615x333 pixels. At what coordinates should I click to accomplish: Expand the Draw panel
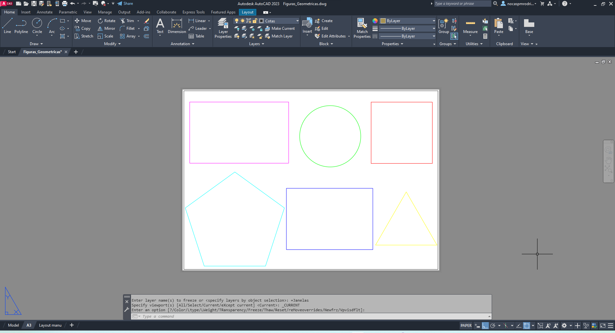[36, 44]
